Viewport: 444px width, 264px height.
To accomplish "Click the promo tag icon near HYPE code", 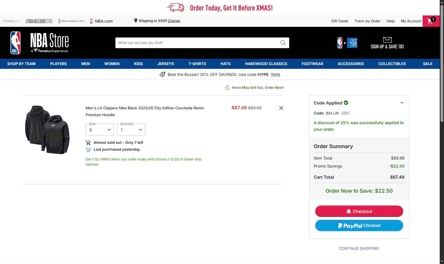I will (x=162, y=74).
